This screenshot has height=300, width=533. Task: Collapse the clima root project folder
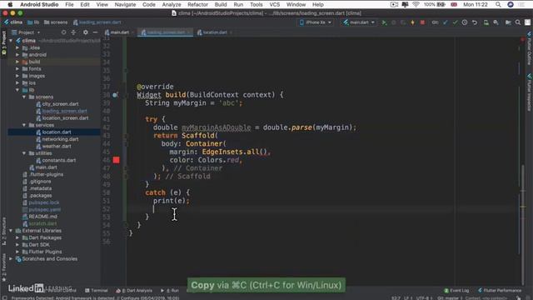(11, 41)
